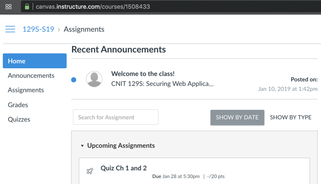
Task: Click the announcement author avatar icon
Action: 94,79
